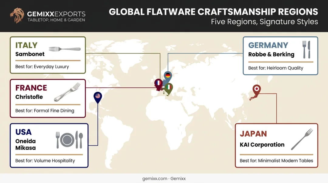Select the USA heading
This screenshot has height=183, width=328.
[23, 132]
